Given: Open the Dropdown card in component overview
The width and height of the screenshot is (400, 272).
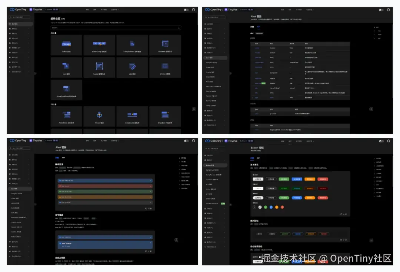Looking at the screenshot, I should click(165, 117).
